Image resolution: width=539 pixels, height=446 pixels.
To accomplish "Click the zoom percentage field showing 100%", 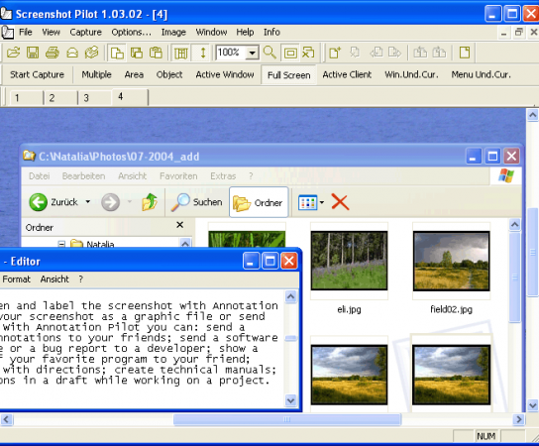I will [231, 53].
